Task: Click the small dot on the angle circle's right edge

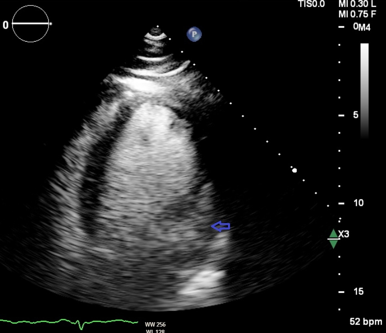Action: click(50, 24)
